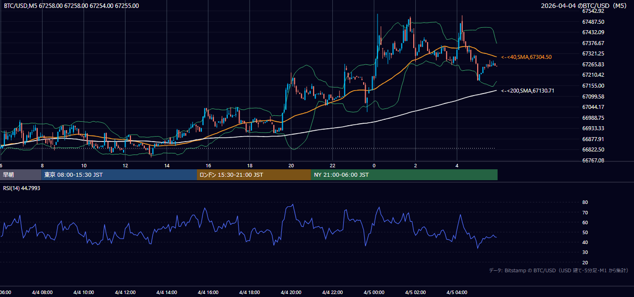Click price axis label 66933.33
This screenshot has height=297, width=634.
click(x=593, y=128)
